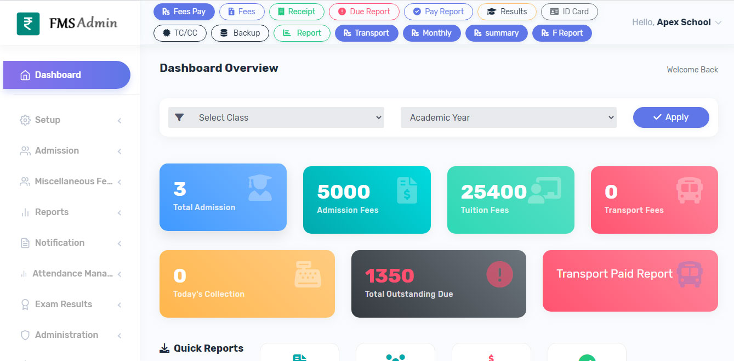Click the cash register icon on Today's Collection
This screenshot has width=734, height=361.
coord(308,274)
